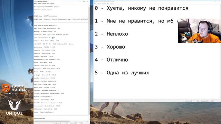
Task: Click the 'They Are Billions' line
Action: 44,112
